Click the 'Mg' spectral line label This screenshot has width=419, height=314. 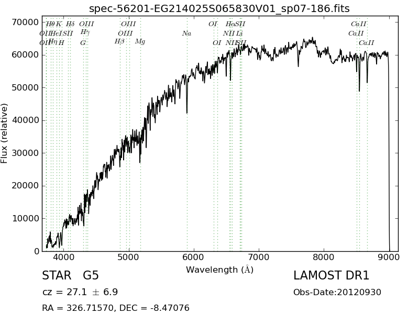[x=140, y=42]
